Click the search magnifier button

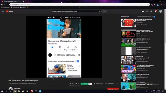coord(104,11)
